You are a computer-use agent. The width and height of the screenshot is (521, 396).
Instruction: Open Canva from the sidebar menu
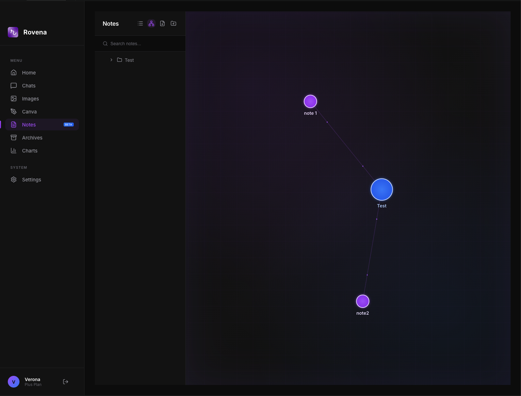[x=42, y=112]
